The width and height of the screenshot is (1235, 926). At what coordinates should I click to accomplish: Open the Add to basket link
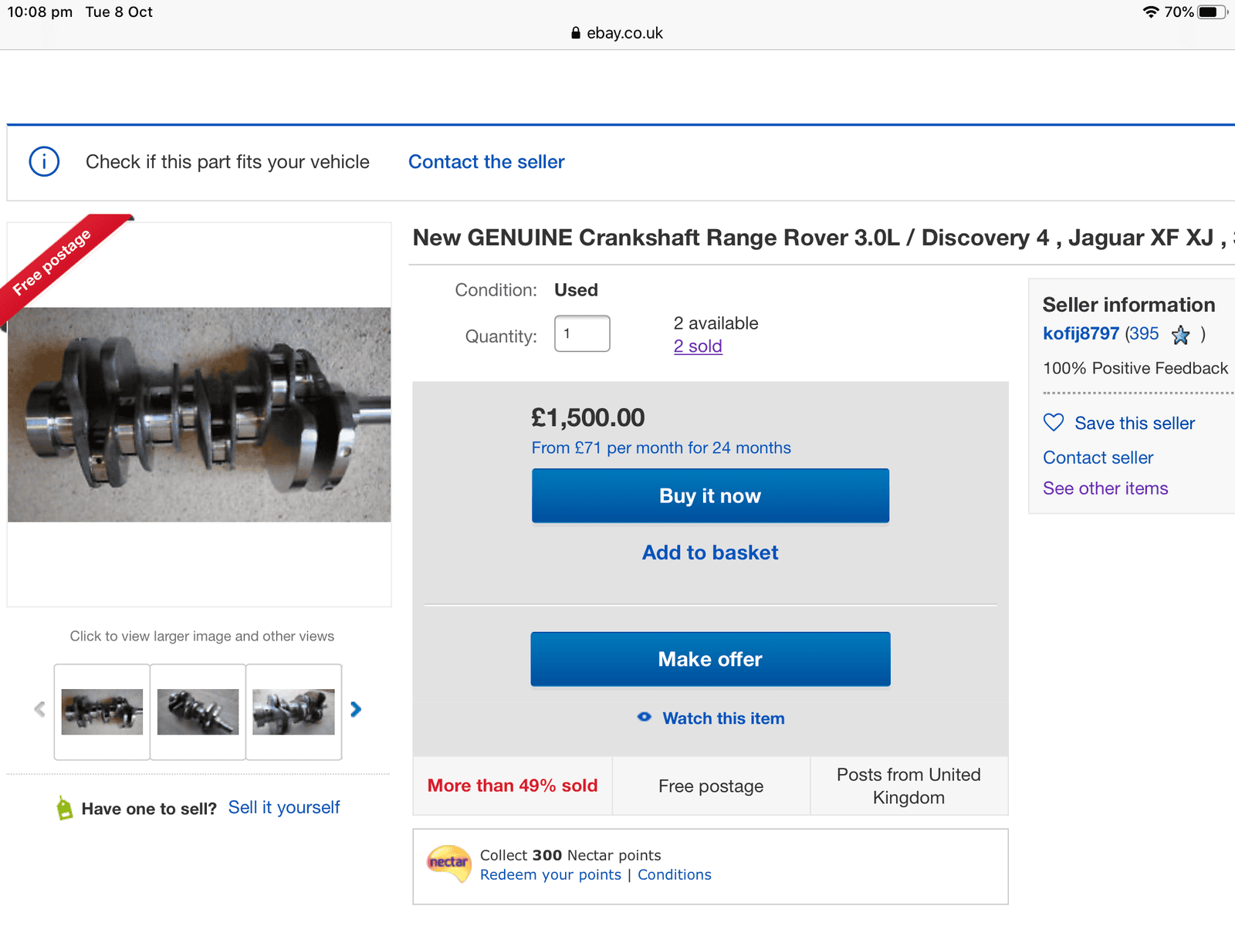710,553
